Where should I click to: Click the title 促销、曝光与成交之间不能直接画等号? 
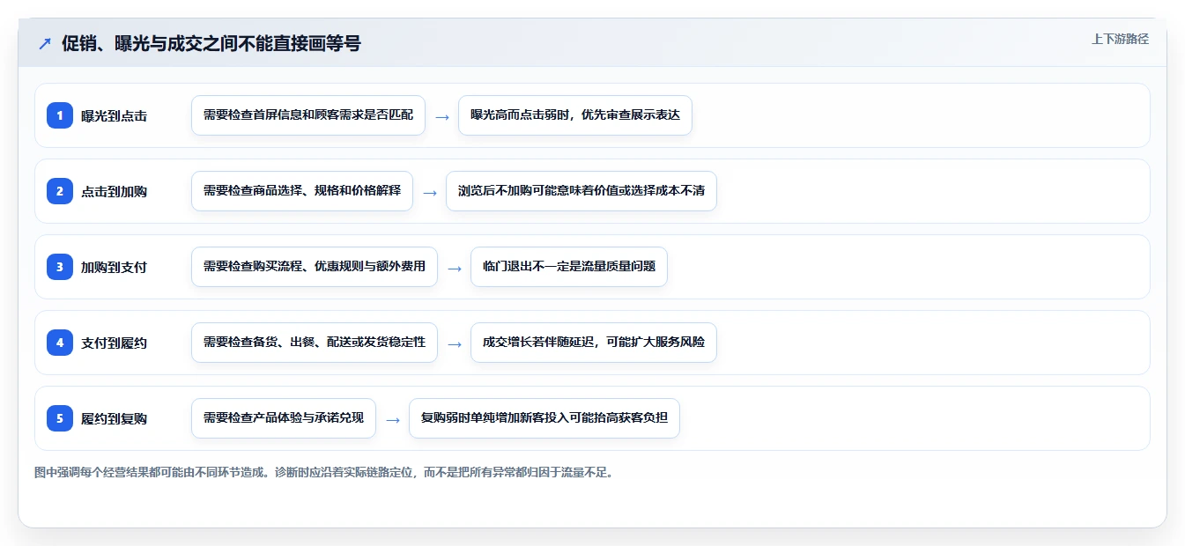(211, 43)
